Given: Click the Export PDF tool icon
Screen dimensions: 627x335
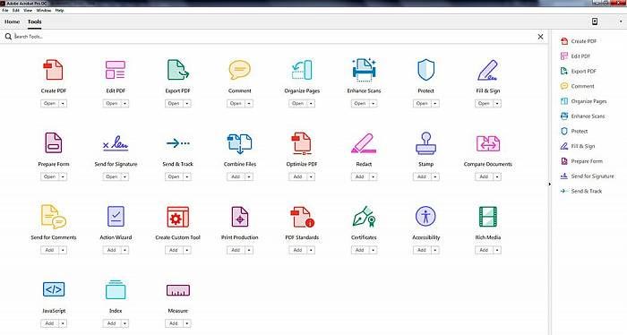Looking at the screenshot, I should tap(178, 70).
